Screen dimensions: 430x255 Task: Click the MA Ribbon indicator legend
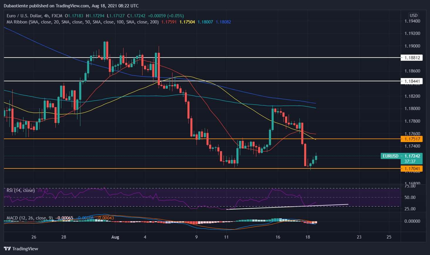[x=83, y=22]
